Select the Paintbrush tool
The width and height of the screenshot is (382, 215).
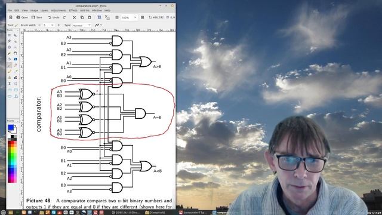10,65
